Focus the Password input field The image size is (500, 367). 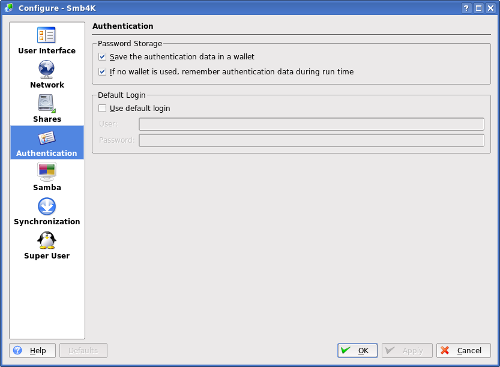(312, 140)
